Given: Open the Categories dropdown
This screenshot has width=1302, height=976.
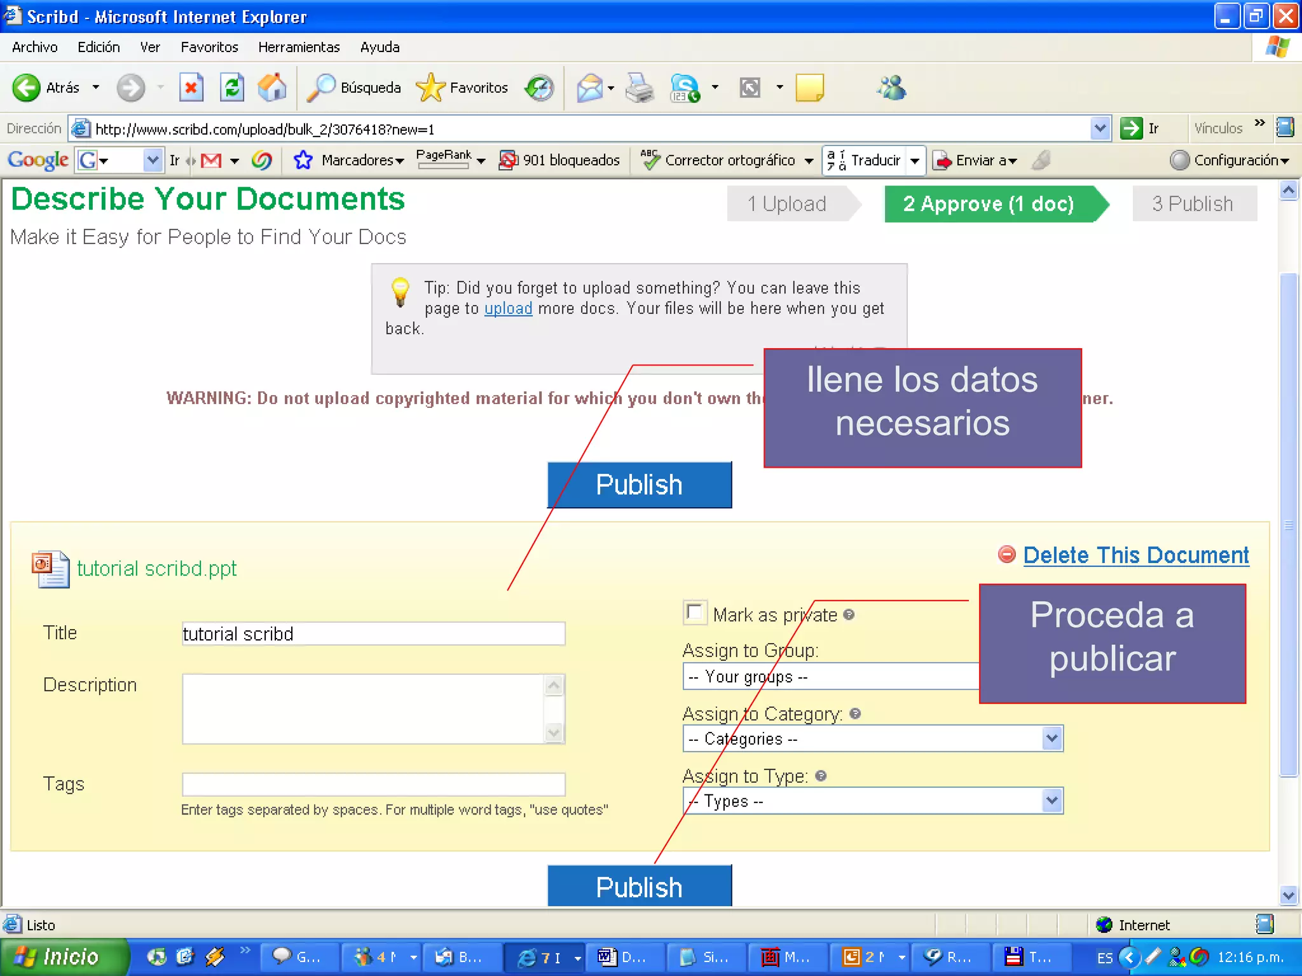Looking at the screenshot, I should (x=873, y=738).
